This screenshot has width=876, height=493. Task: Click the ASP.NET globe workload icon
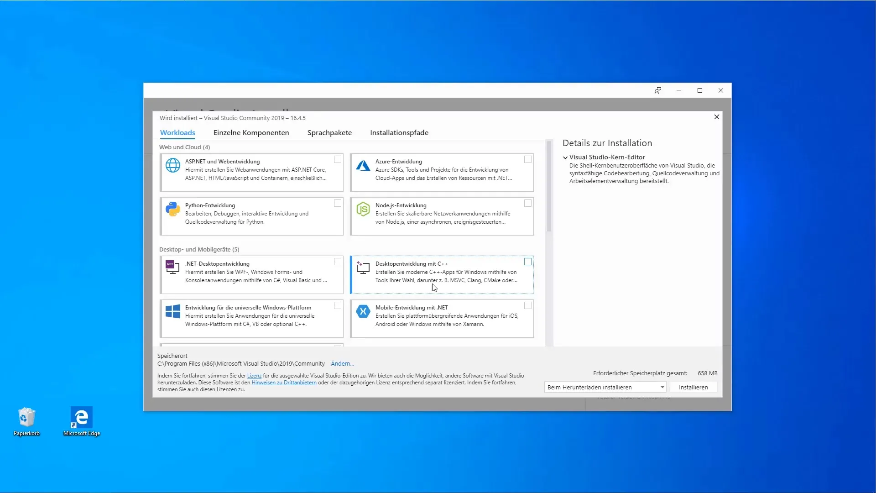(x=173, y=165)
